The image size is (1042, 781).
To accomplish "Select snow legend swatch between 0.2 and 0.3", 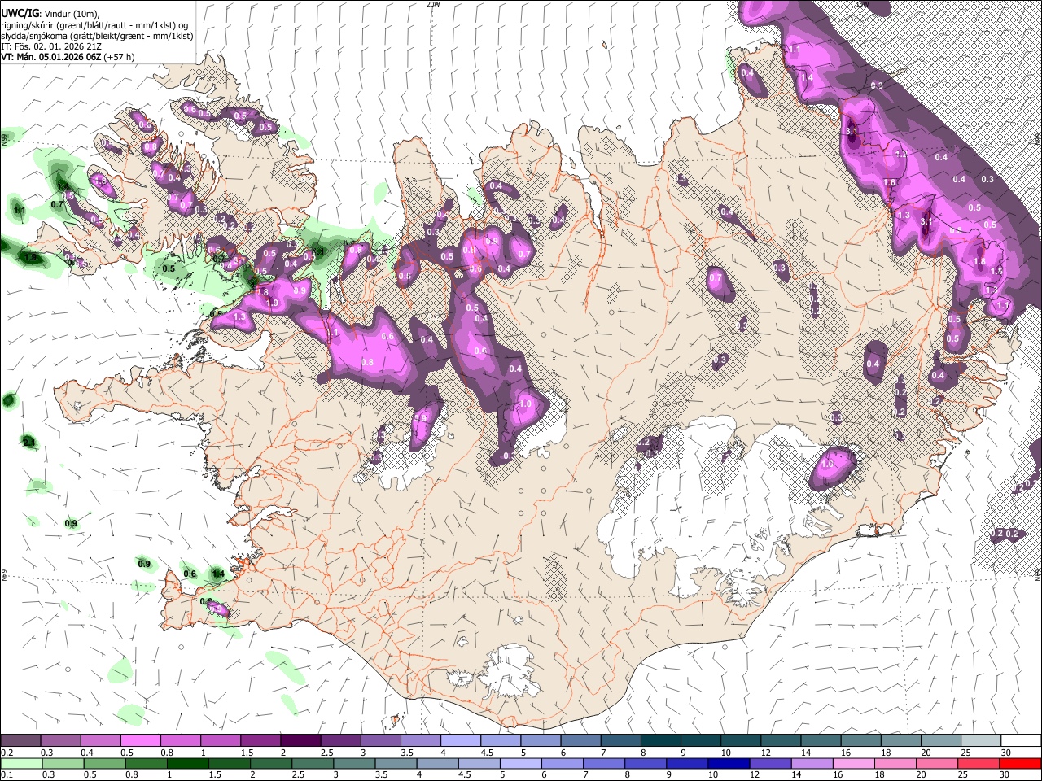I will (x=20, y=741).
